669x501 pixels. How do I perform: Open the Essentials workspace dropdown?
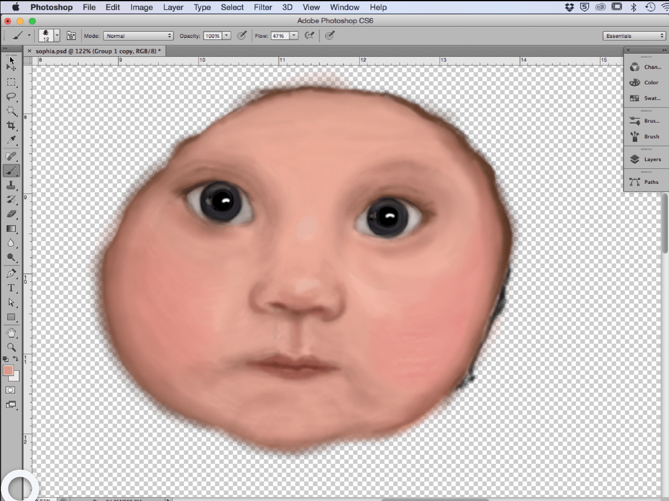click(x=634, y=36)
